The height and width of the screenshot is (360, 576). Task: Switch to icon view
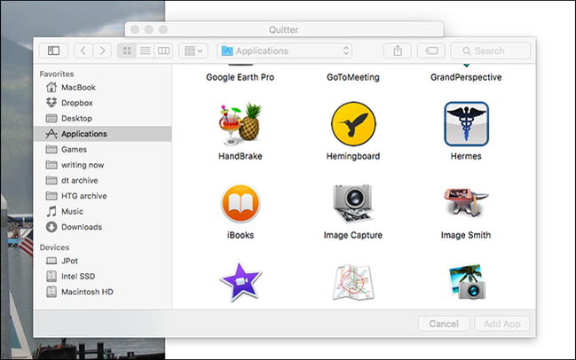127,51
